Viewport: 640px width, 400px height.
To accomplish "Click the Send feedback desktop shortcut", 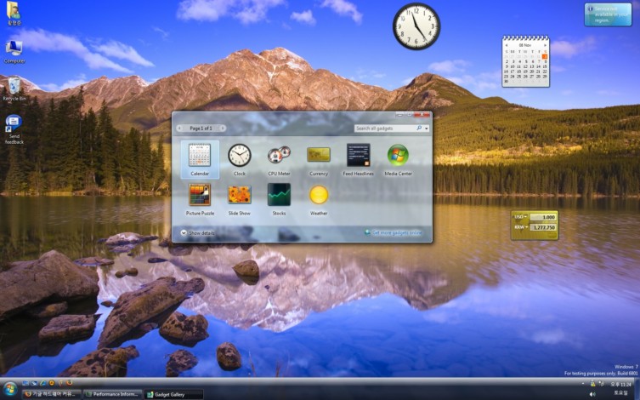I will pos(14,129).
